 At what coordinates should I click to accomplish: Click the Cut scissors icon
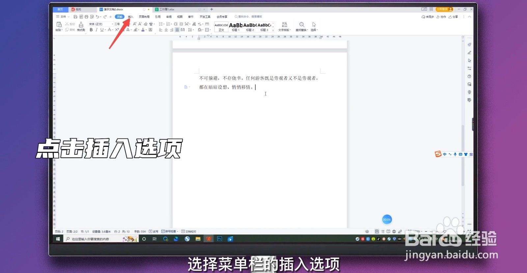coord(67,24)
